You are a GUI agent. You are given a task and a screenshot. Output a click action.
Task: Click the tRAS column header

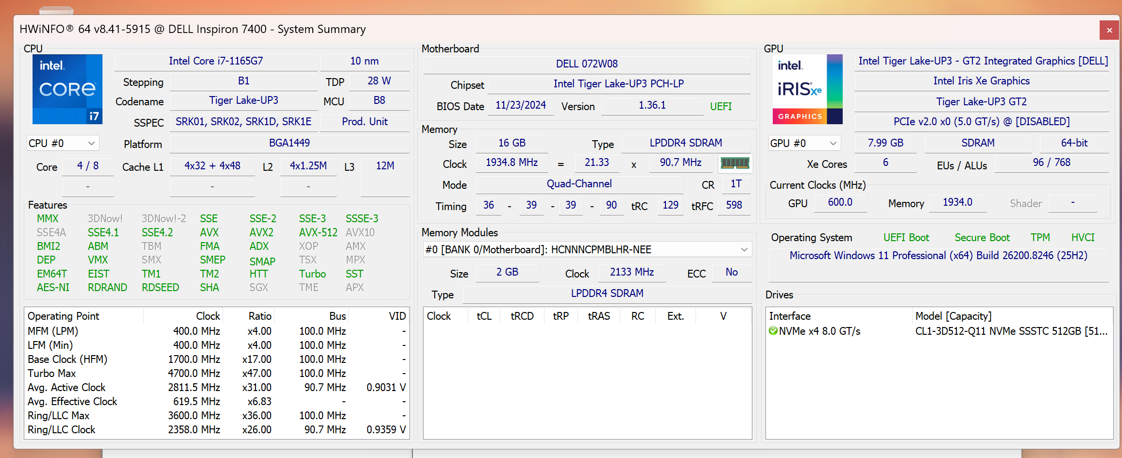599,316
